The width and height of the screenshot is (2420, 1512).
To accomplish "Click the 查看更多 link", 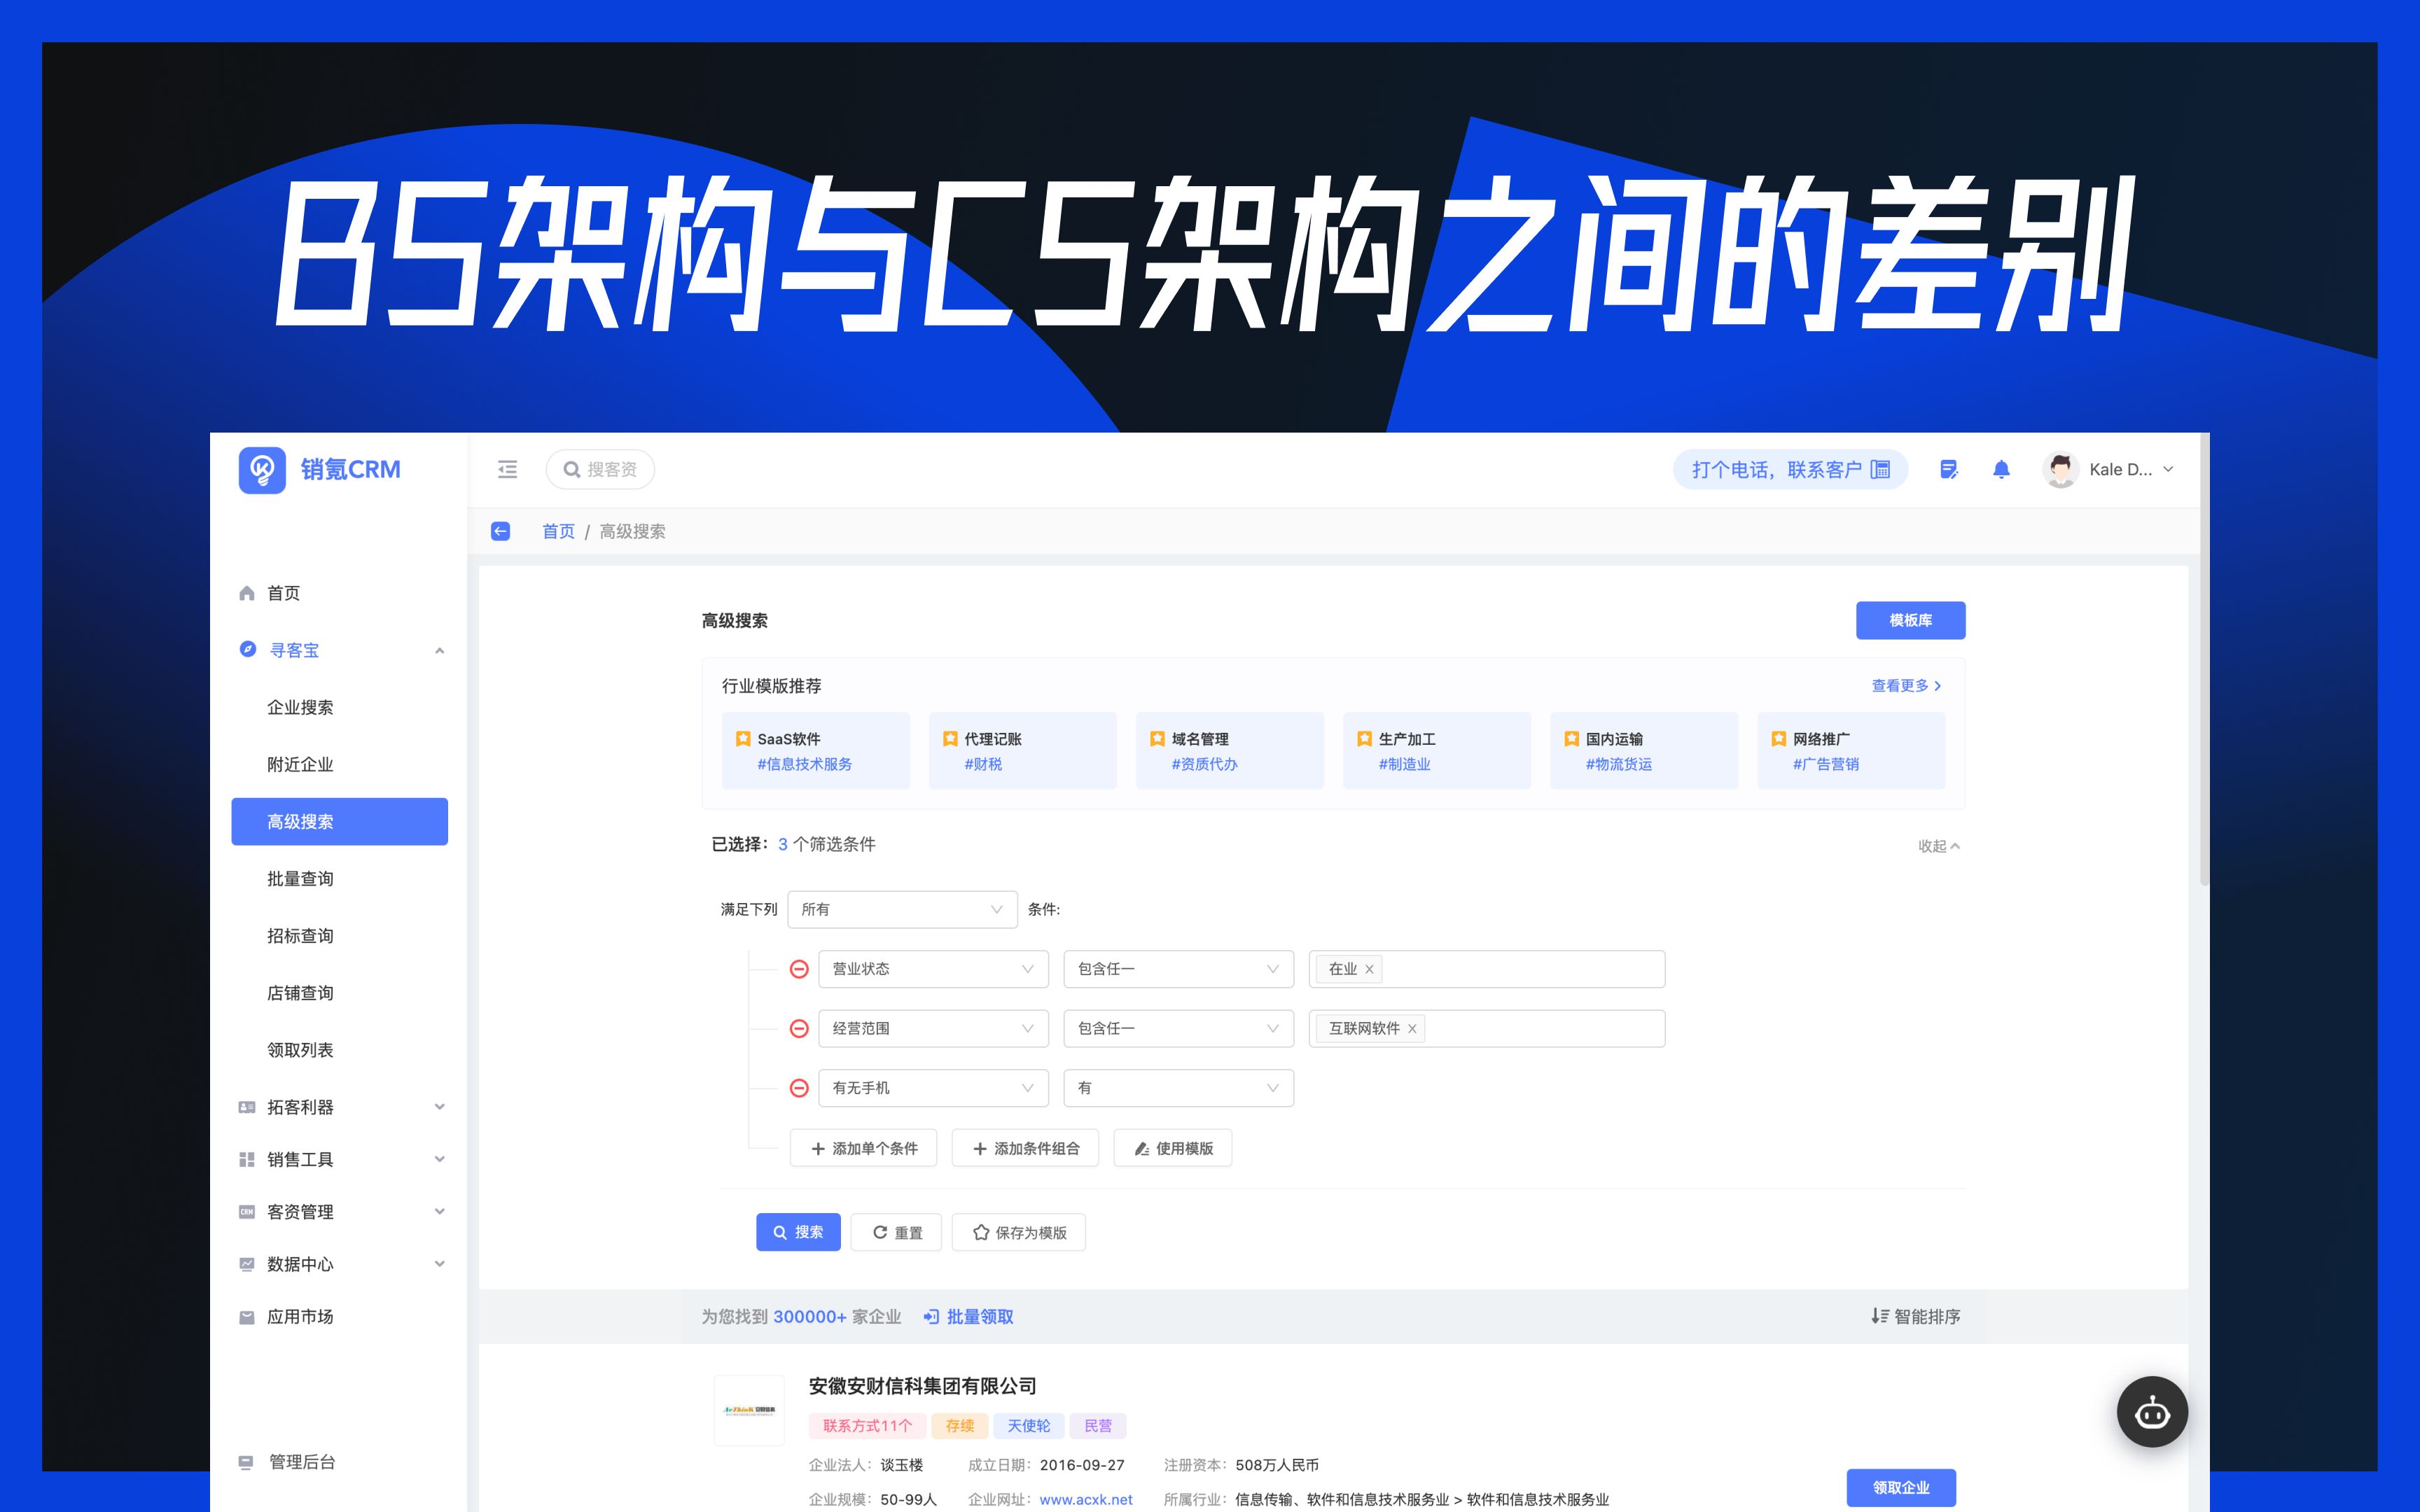I will 1906,685.
